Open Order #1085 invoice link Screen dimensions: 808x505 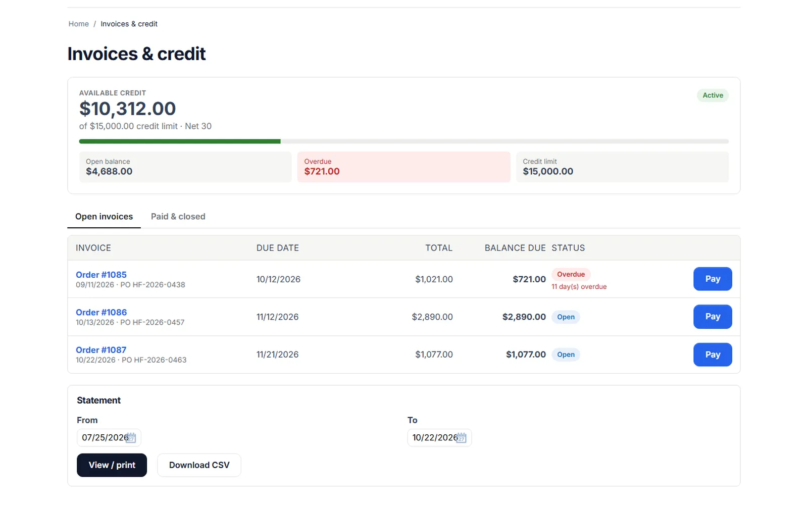[x=101, y=275]
